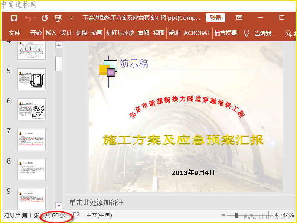This screenshot has height=223, width=297.
Task: Open the Undo history dropdown arrow
Action: coord(35,18)
